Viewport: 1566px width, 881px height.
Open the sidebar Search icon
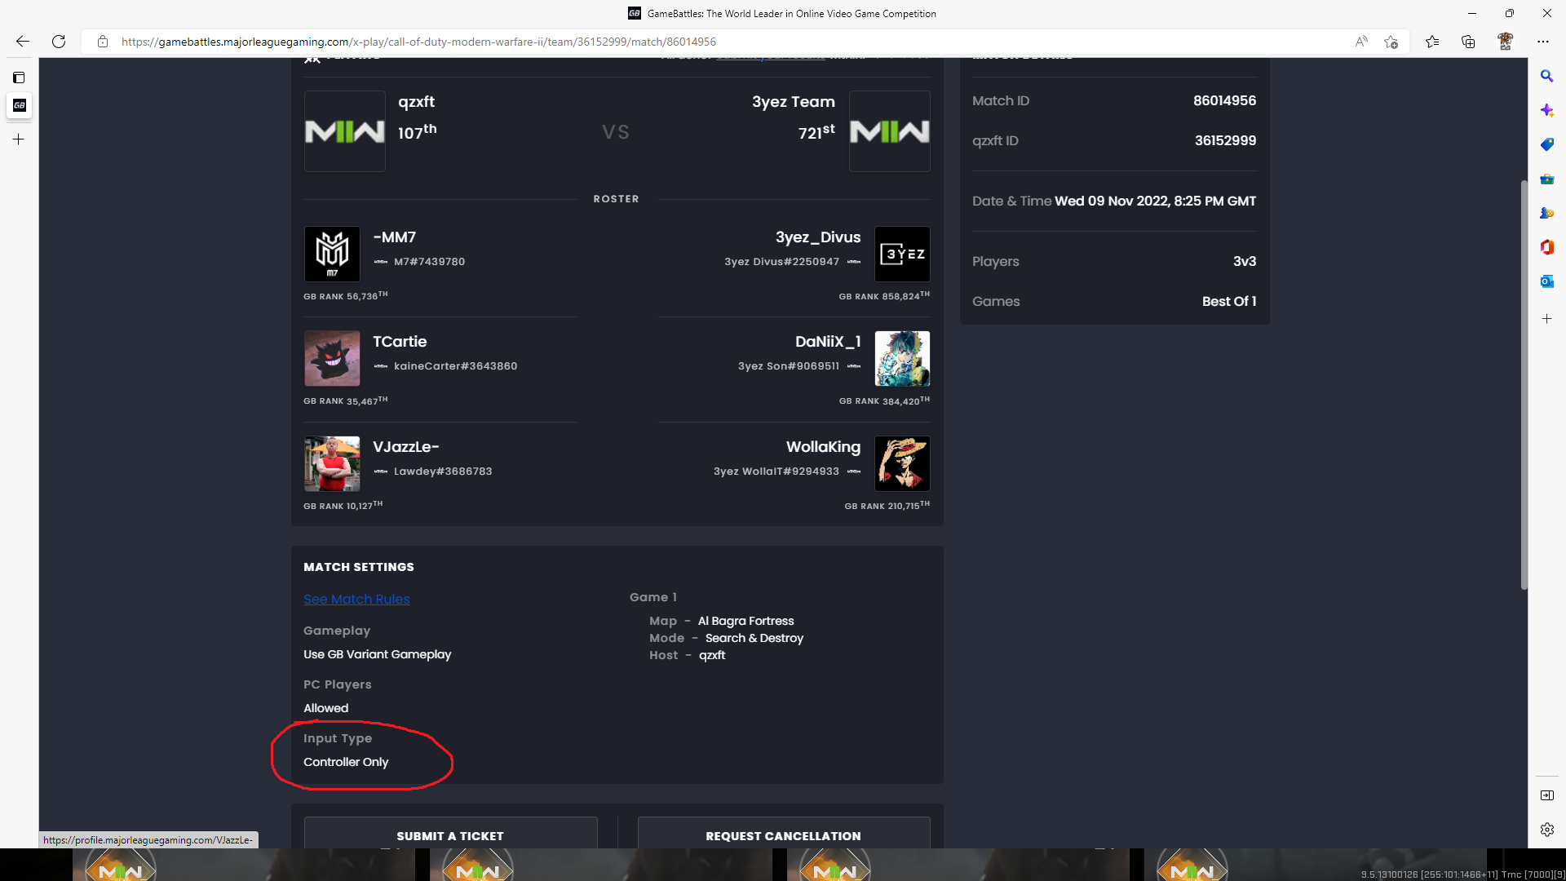coord(1546,76)
